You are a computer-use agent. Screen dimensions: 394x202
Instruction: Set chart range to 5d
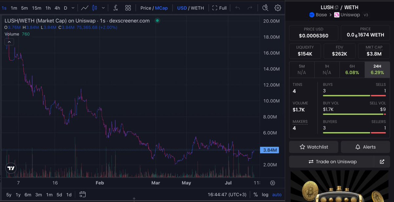coord(59,194)
